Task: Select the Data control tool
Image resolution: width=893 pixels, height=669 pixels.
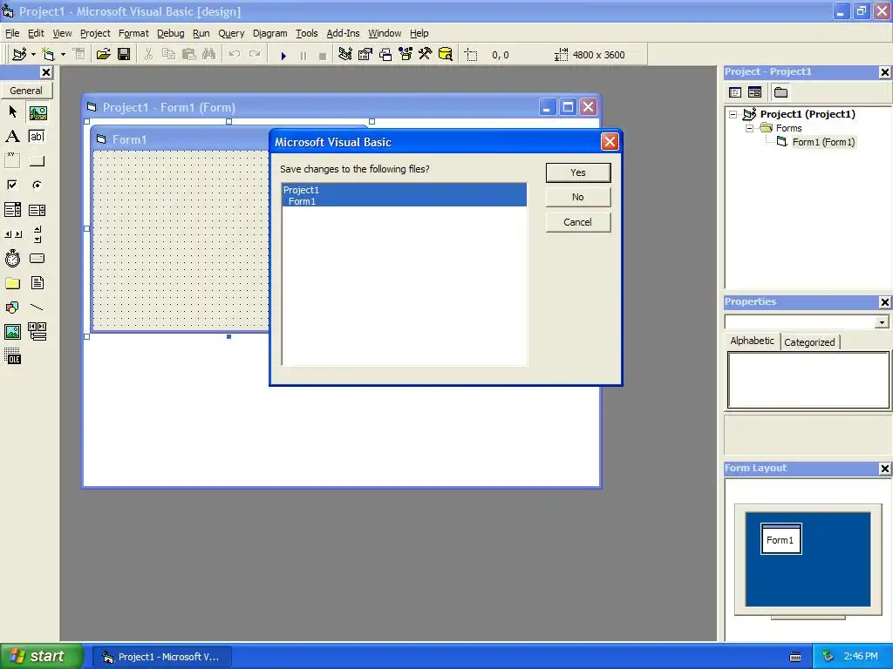Action: pyautogui.click(x=37, y=332)
